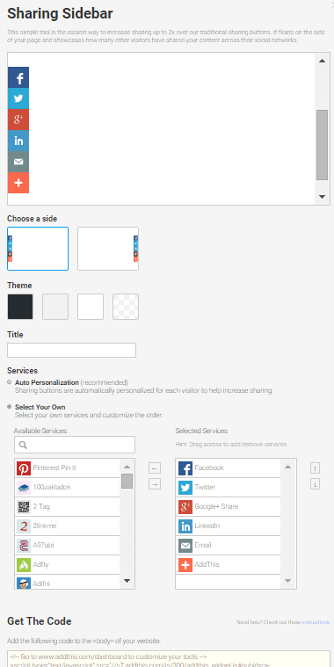Select Facebook in Selected Services list

point(229,468)
